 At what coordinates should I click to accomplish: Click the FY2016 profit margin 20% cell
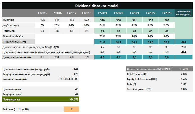(x=57, y=25)
